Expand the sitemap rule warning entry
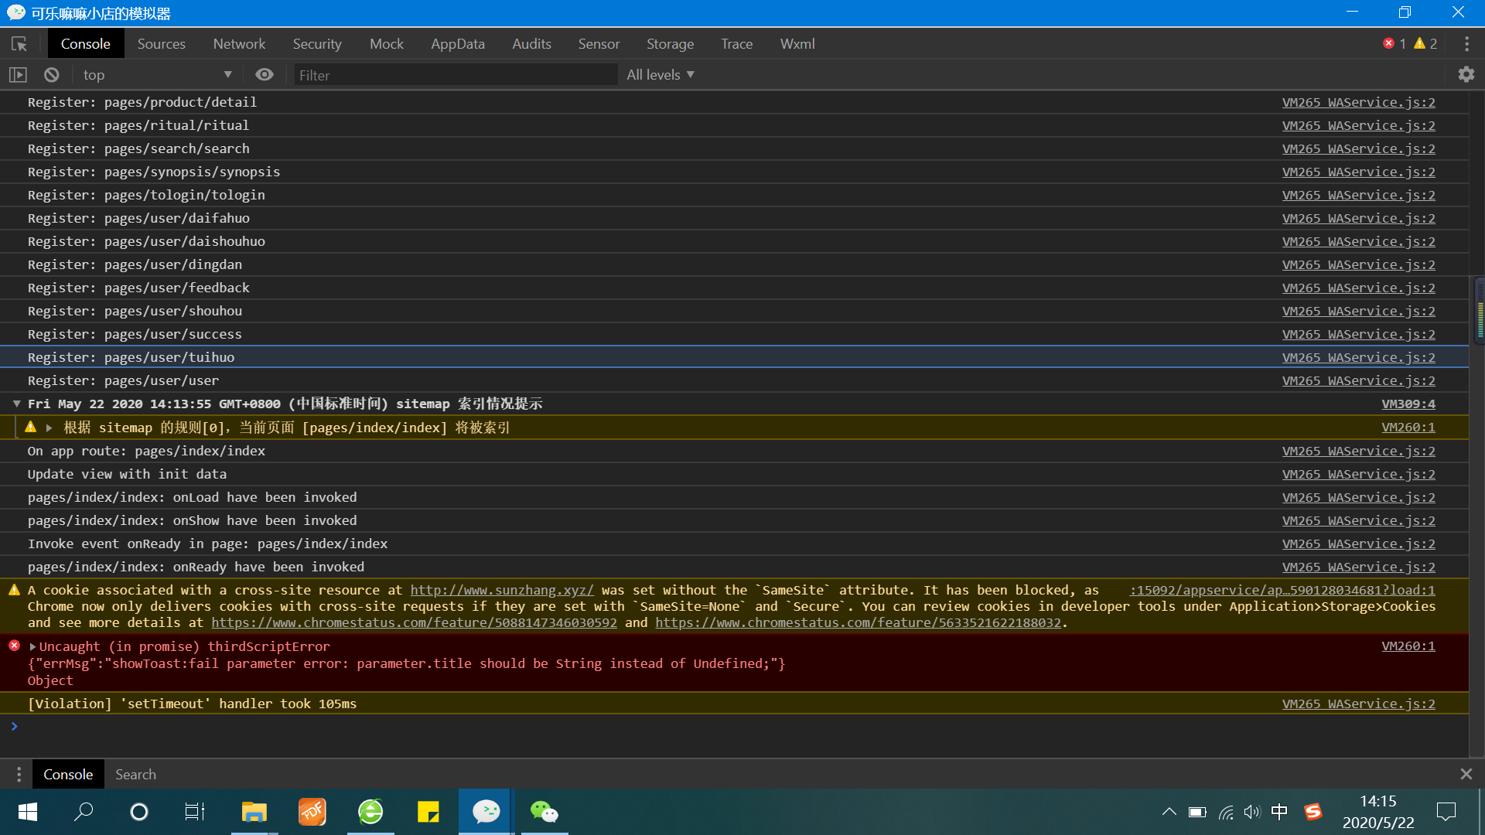The width and height of the screenshot is (1485, 835). [x=49, y=428]
